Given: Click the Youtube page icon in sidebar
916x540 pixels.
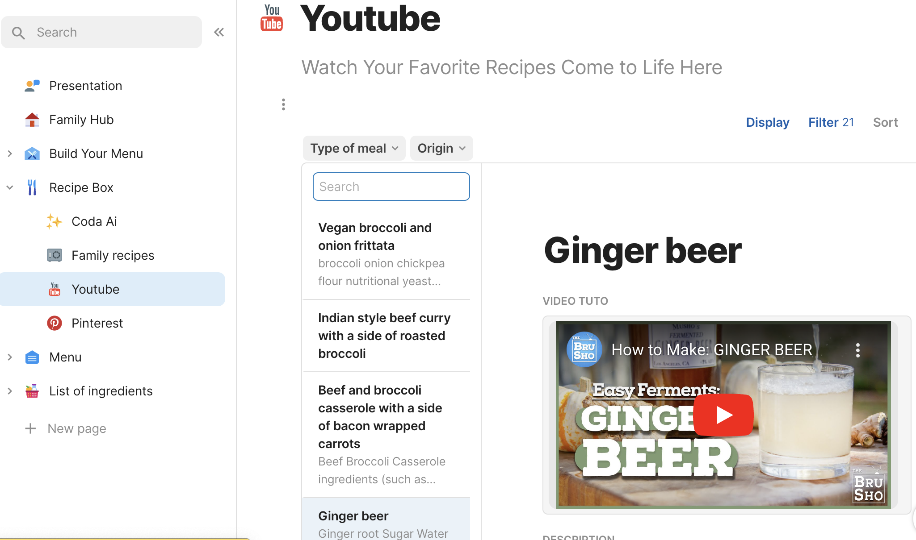Looking at the screenshot, I should click(x=54, y=289).
